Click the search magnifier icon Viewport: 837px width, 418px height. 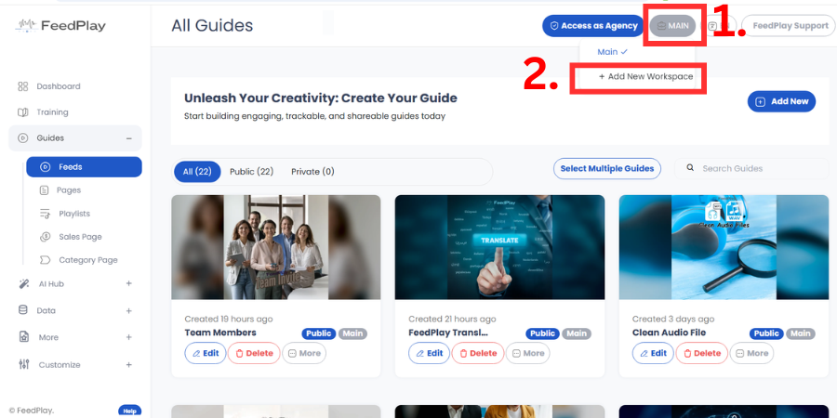(690, 168)
